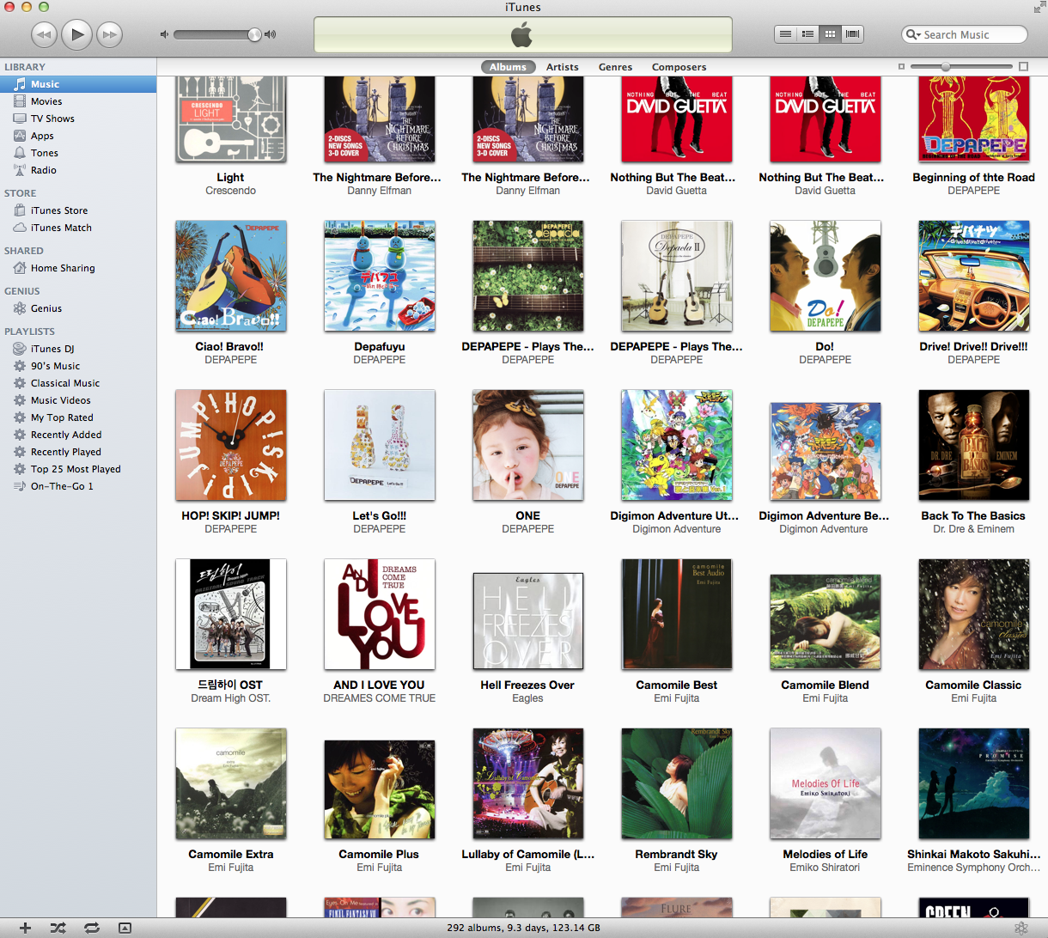Click small artwork size icon

901,66
